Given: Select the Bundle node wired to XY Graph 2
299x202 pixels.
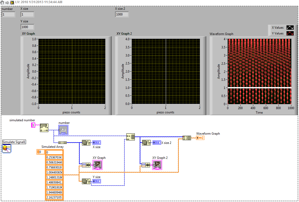Looking at the screenshot, I should tap(146, 165).
